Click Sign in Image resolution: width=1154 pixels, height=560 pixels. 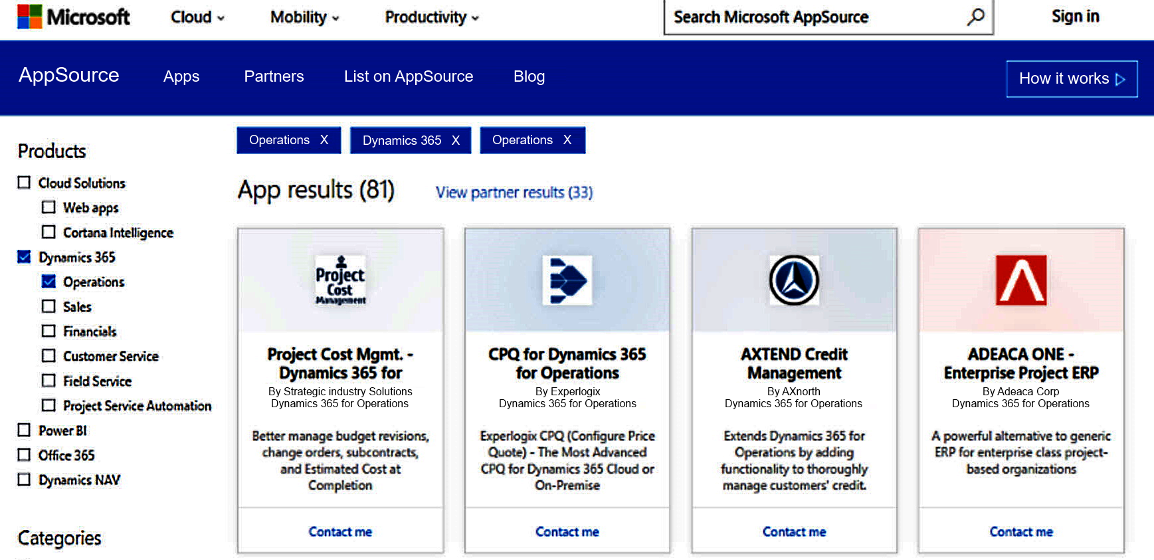point(1075,17)
